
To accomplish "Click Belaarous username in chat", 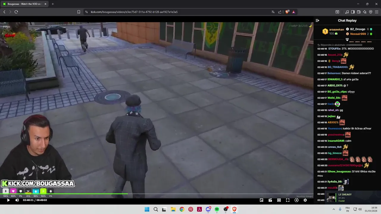I will click(x=334, y=73).
